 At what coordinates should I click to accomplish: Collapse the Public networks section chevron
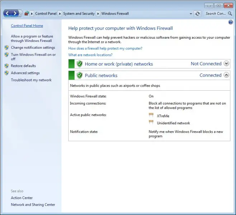tap(226, 75)
